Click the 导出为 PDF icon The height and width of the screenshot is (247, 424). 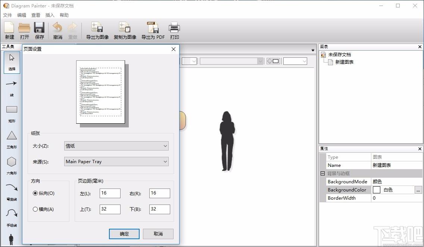tap(153, 28)
